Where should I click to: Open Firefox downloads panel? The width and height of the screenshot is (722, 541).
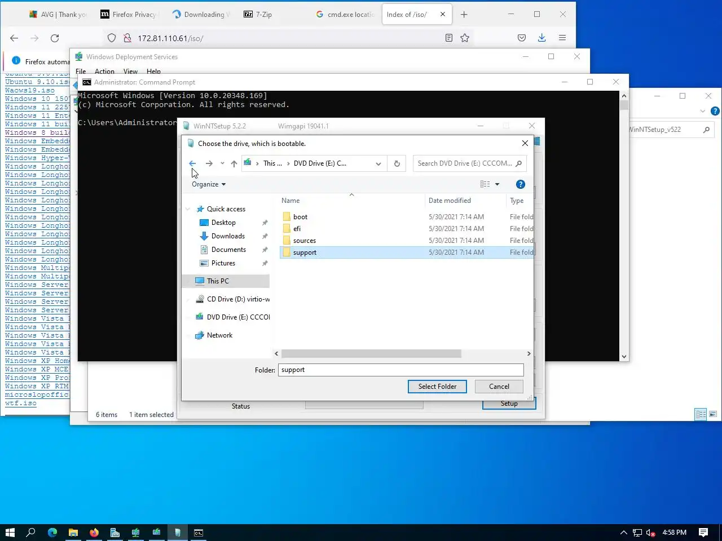pyautogui.click(x=541, y=38)
